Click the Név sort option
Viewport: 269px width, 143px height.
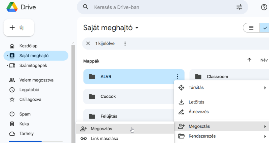264,60
